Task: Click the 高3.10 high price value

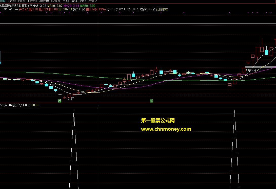Action: pyautogui.click(x=33, y=9)
